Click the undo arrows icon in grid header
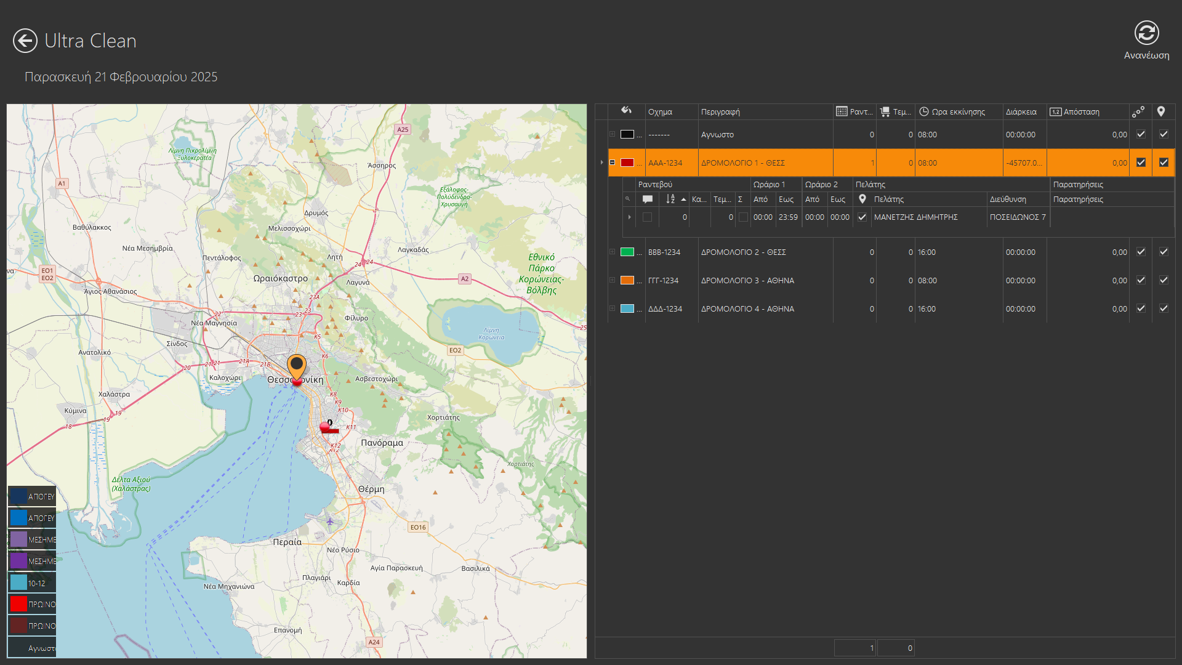The width and height of the screenshot is (1182, 665). point(626,111)
